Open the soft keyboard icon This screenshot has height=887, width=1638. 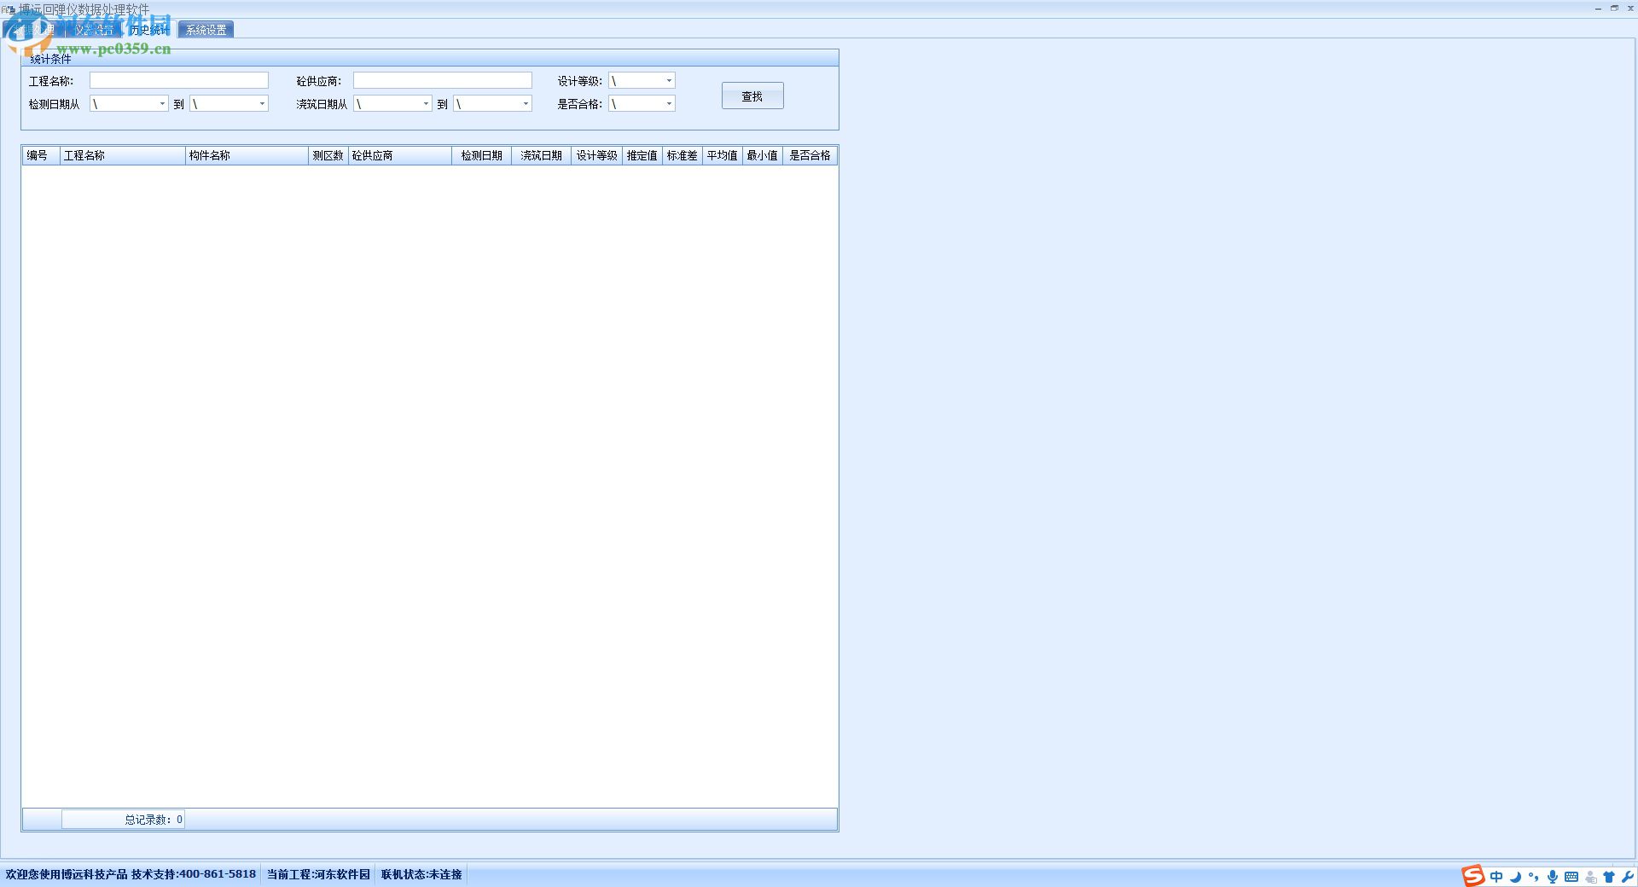point(1571,877)
